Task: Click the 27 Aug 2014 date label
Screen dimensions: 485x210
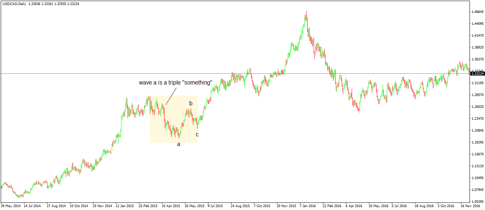Action: click(x=56, y=206)
